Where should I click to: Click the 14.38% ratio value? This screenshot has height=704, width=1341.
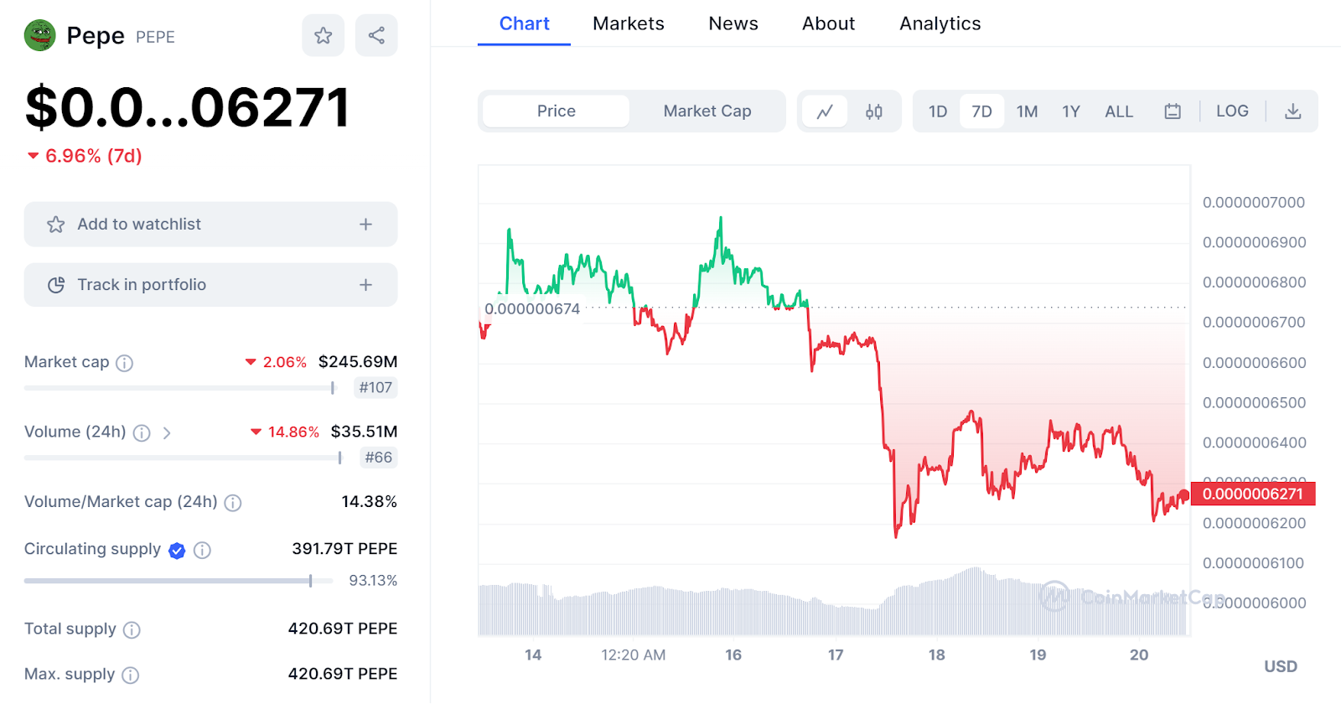[x=369, y=502]
